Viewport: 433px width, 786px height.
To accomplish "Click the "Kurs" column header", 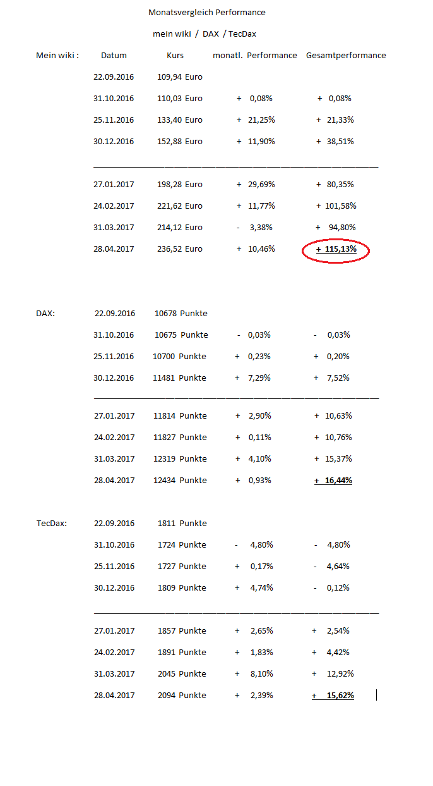I will point(175,56).
